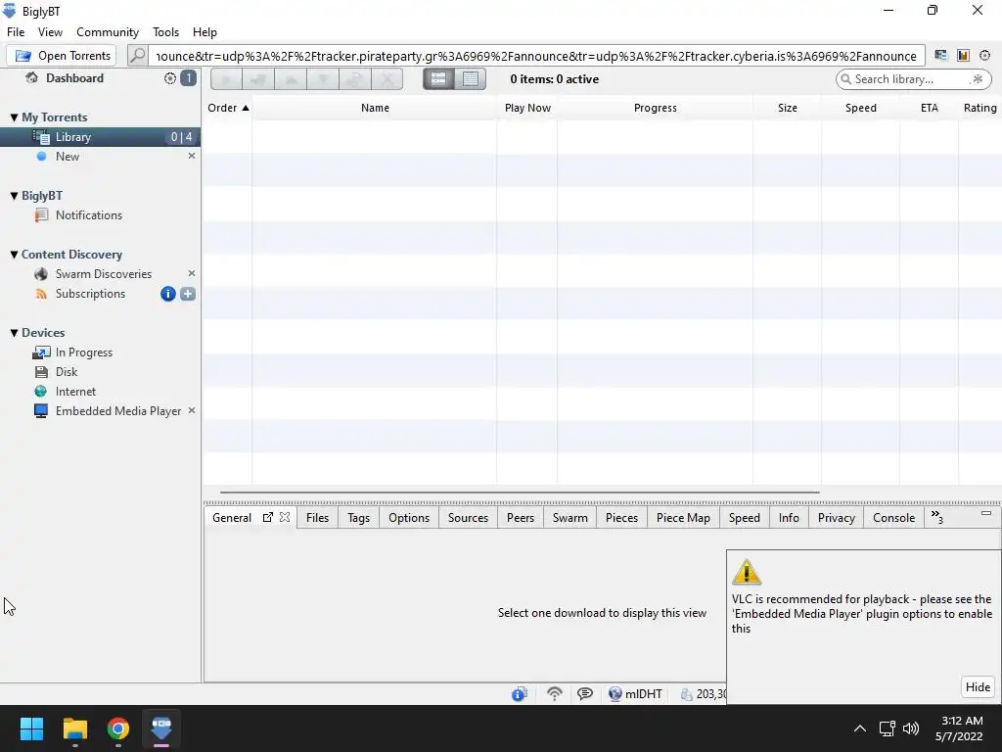Close the New sidebar entry
The width and height of the screenshot is (1002, 752).
pos(191,156)
